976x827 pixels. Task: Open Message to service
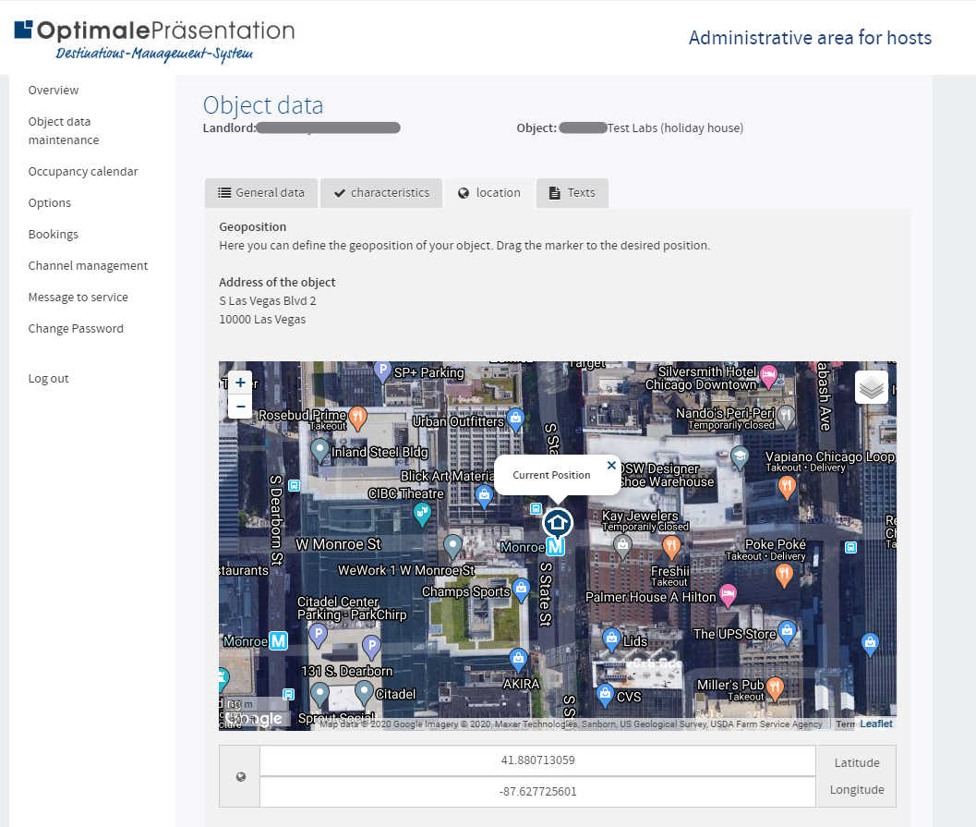(x=78, y=297)
